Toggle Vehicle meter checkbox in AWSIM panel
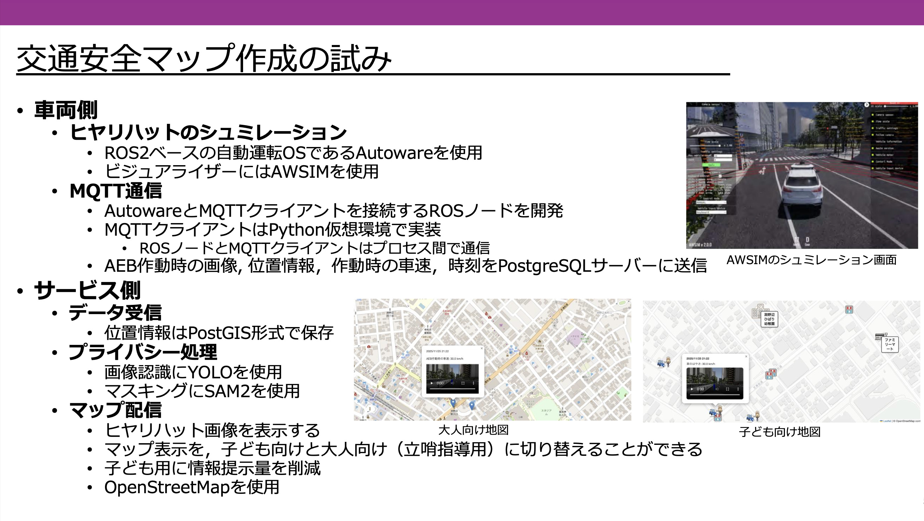 coord(873,155)
